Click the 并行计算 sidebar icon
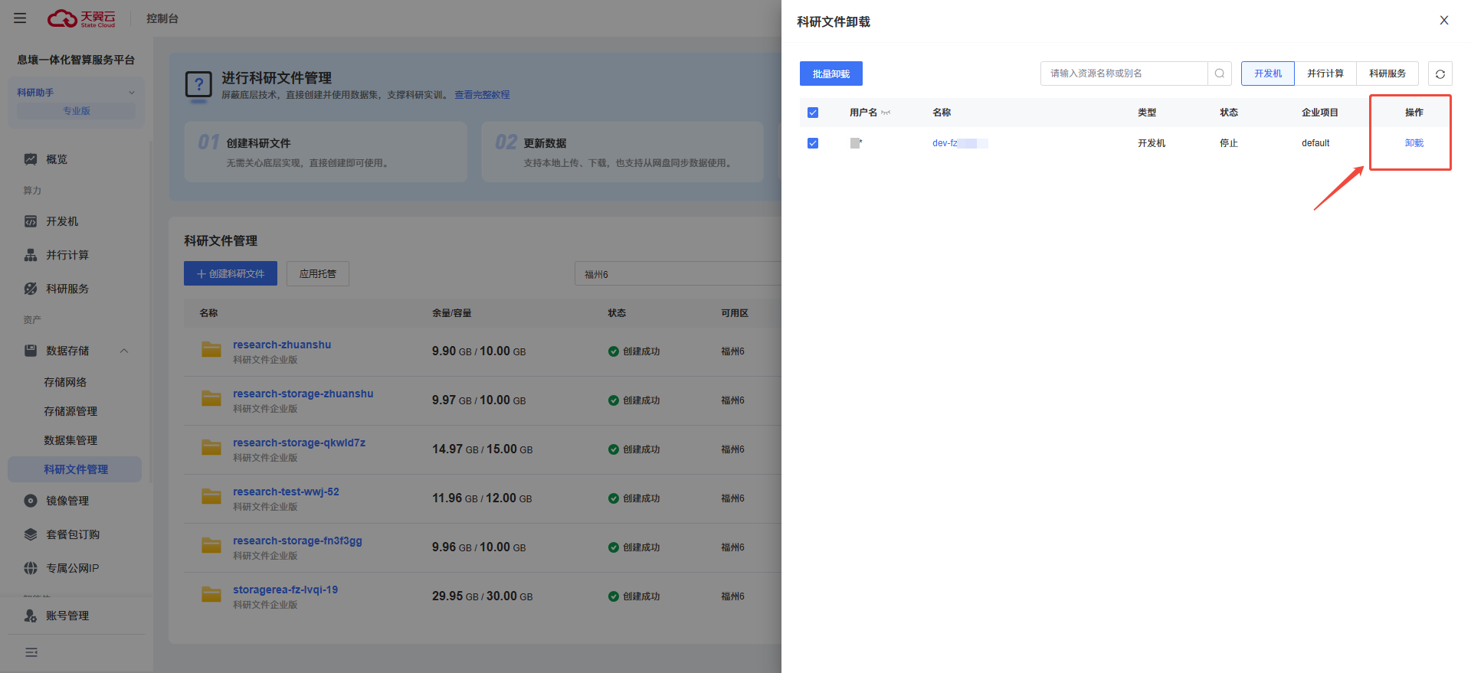Screen dimensions: 1471x673 coord(31,255)
